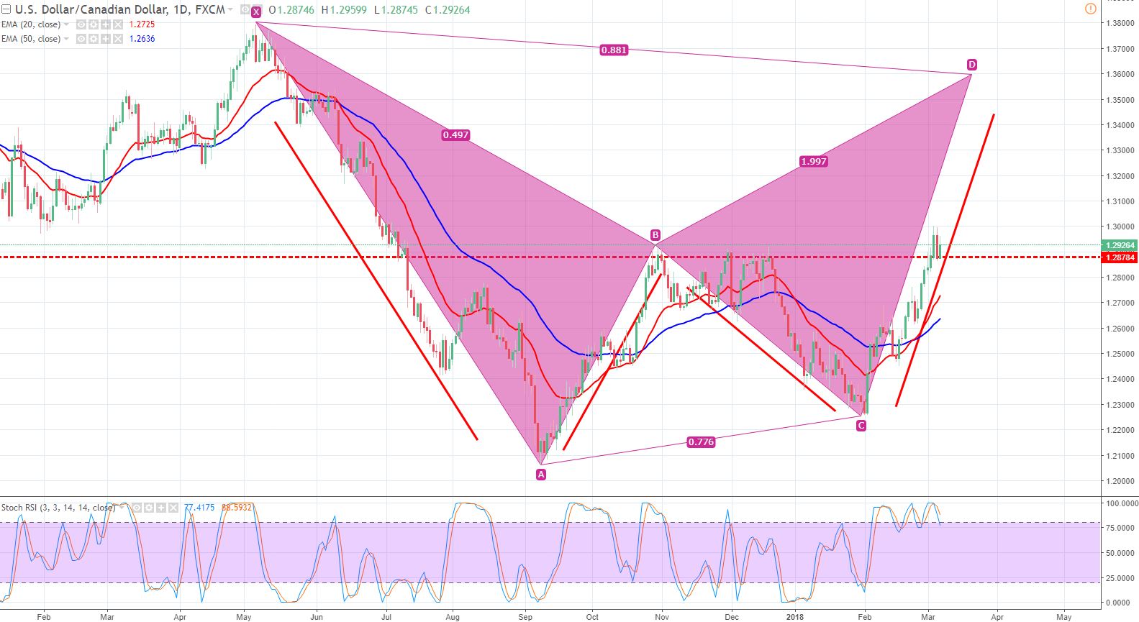Open Stoch RSI settings gear

149,508
